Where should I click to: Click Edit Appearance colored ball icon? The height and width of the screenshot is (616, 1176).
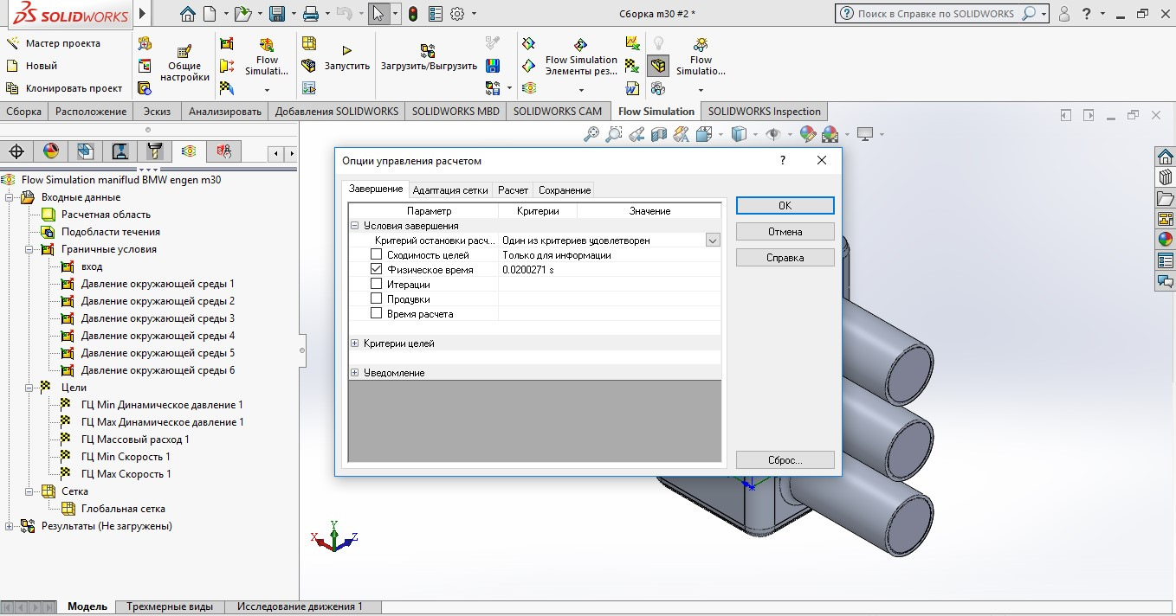tap(808, 134)
